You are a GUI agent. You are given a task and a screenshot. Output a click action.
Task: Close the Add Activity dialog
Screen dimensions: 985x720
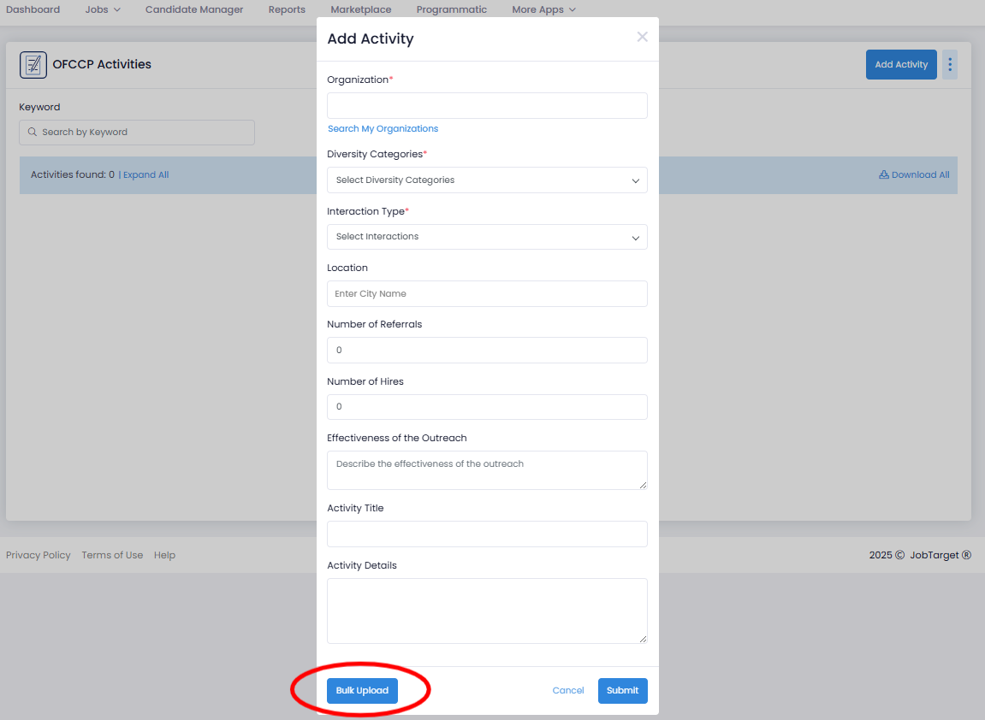click(642, 37)
